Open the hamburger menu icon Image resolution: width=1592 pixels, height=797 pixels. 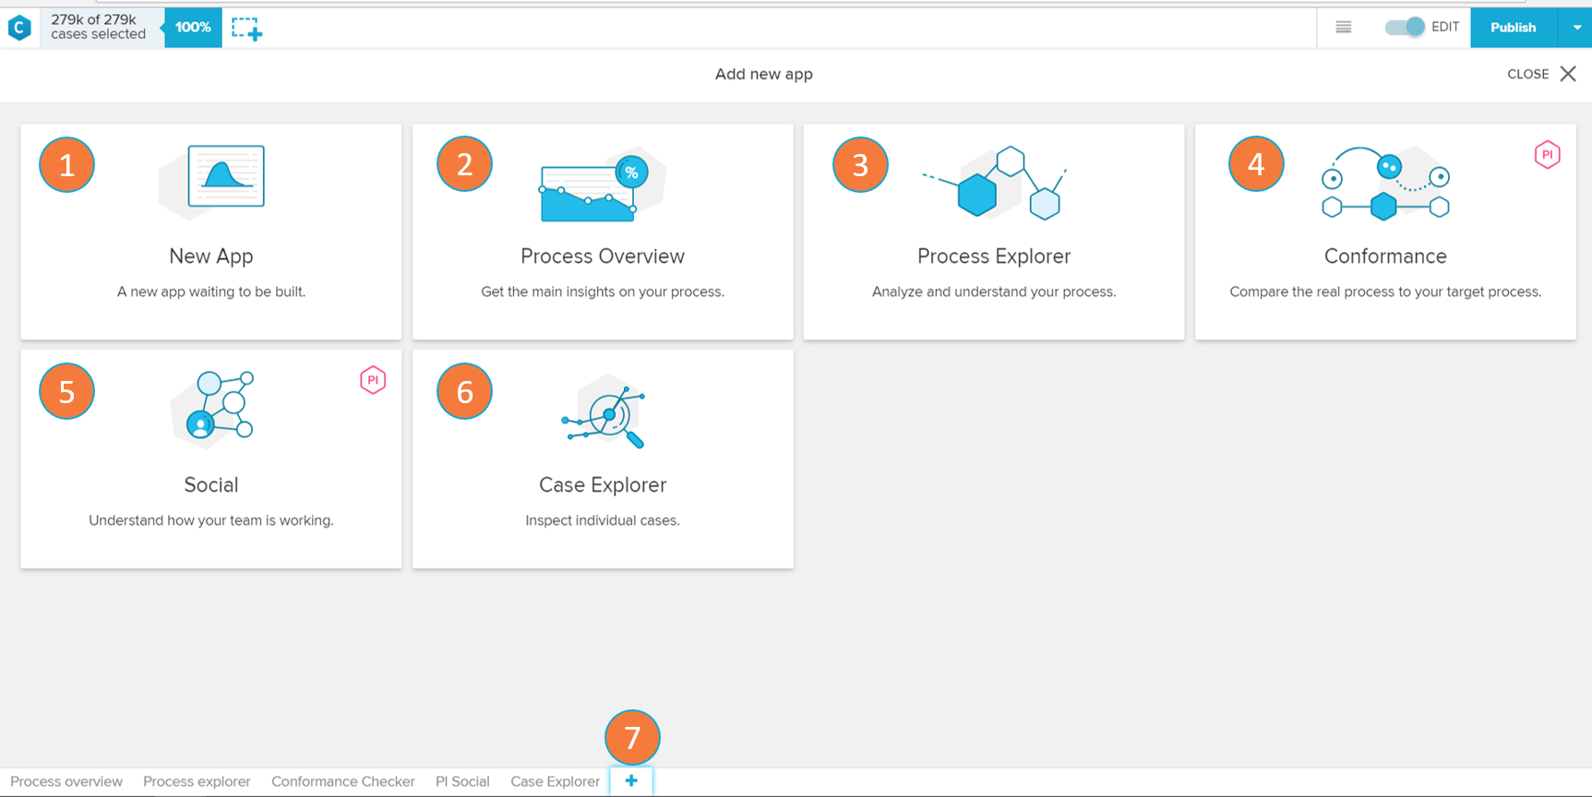pyautogui.click(x=1344, y=28)
